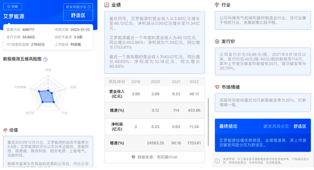Click radar chart label 业绩
The width and height of the screenshot is (314, 170).
click(x=73, y=87)
